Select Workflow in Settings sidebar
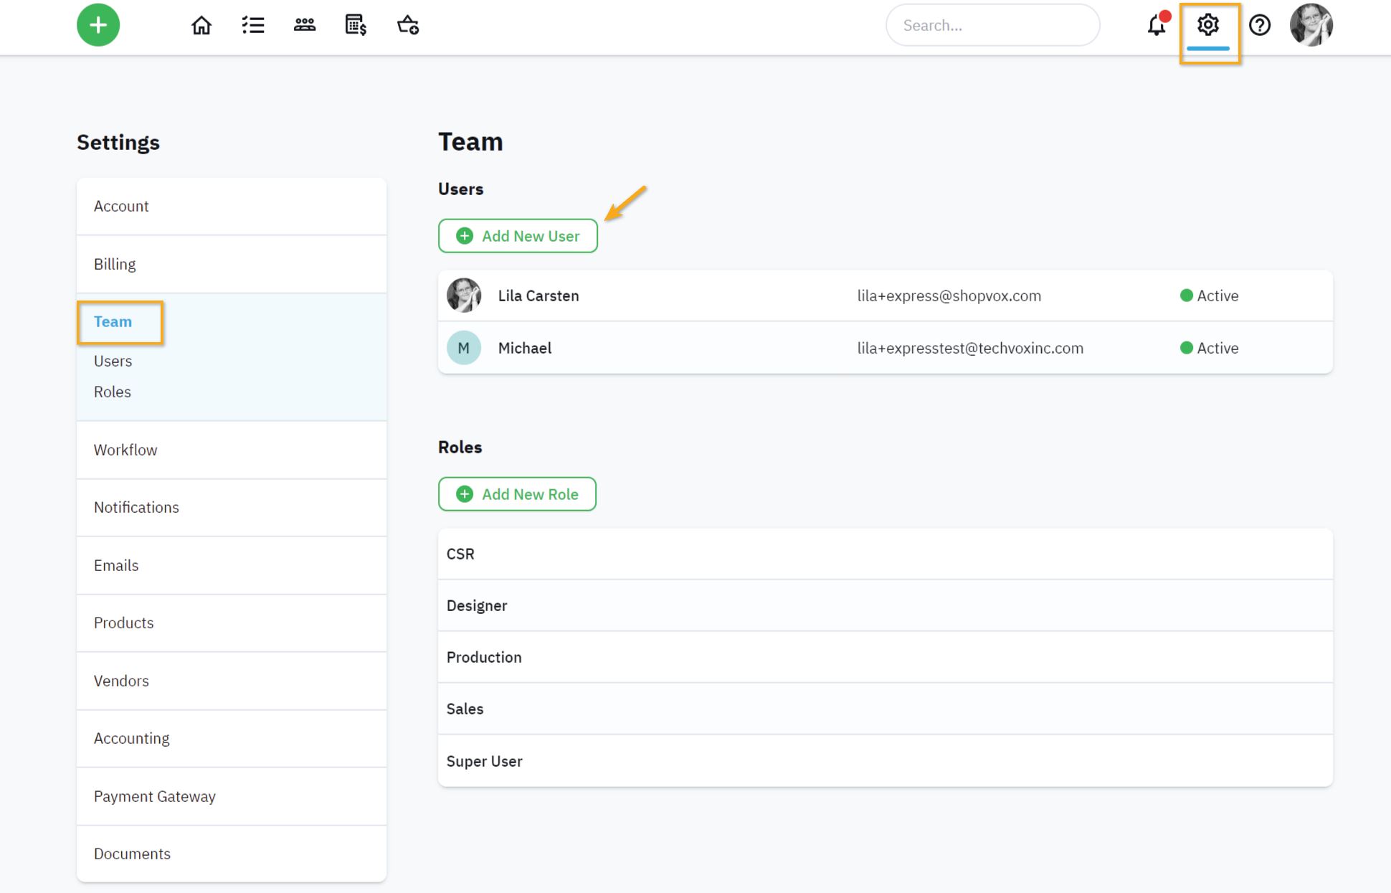The height and width of the screenshot is (893, 1391). pos(232,450)
